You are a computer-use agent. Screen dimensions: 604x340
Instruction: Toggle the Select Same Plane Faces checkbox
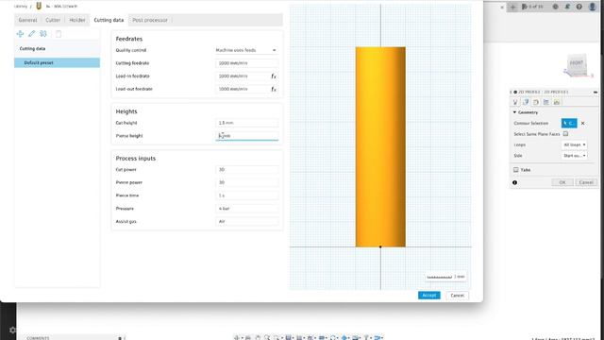565,134
